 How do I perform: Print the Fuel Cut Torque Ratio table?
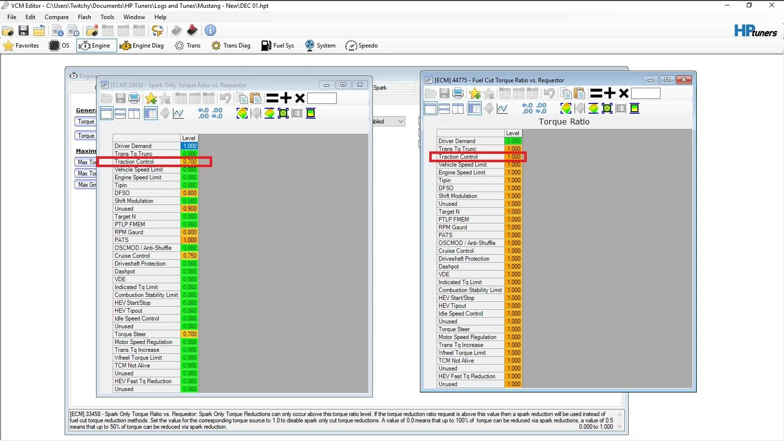click(x=458, y=93)
